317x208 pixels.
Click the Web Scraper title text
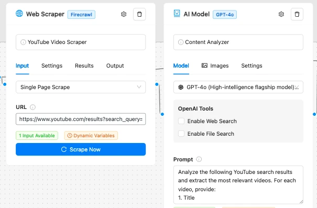pyautogui.click(x=45, y=14)
